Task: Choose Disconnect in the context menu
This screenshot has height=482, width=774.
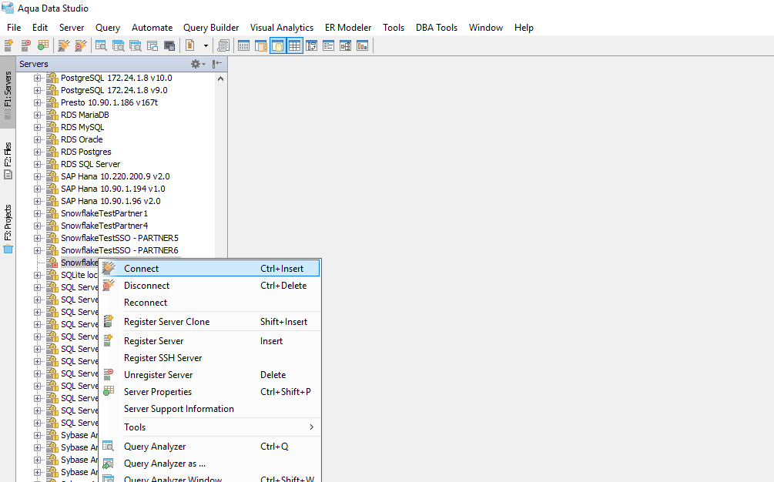Action: 210,286
